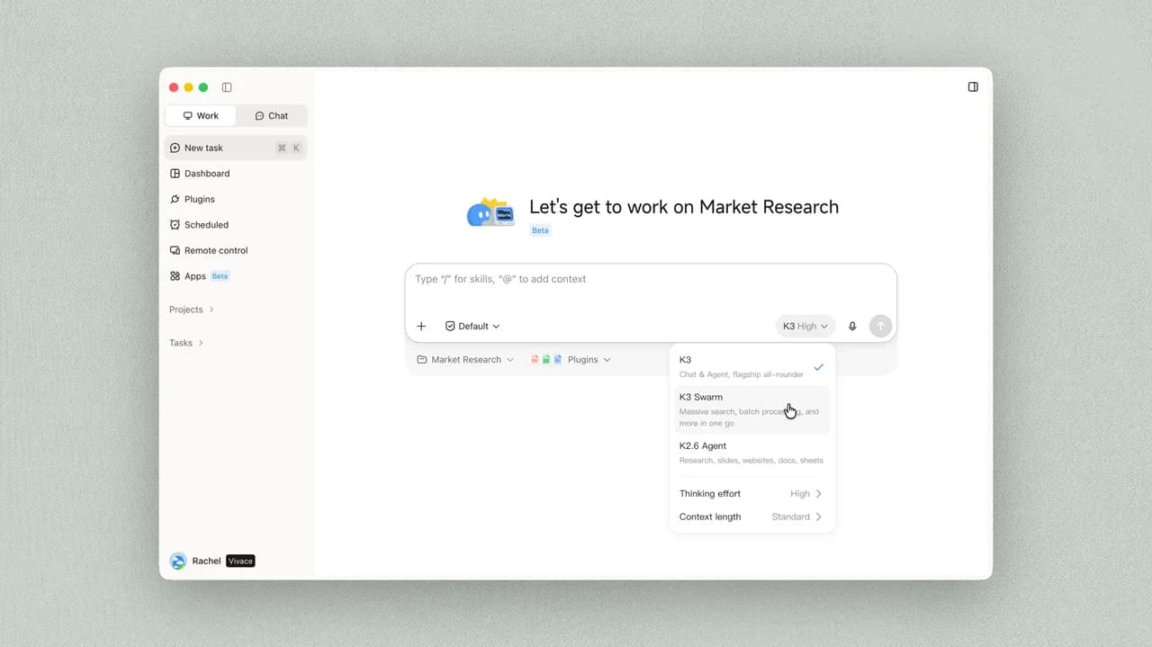The image size is (1152, 647).
Task: Select the K3 Swarm model
Action: coord(752,409)
